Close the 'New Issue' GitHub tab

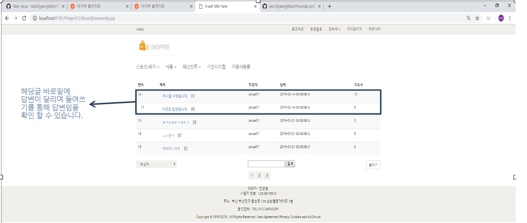(x=64, y=6)
